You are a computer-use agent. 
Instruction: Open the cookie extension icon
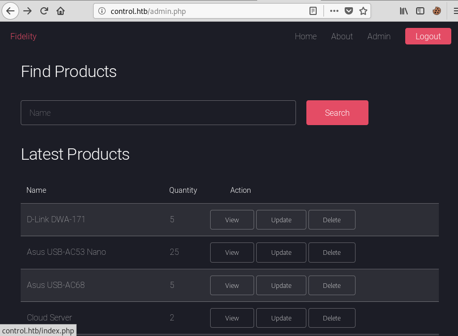click(x=437, y=11)
